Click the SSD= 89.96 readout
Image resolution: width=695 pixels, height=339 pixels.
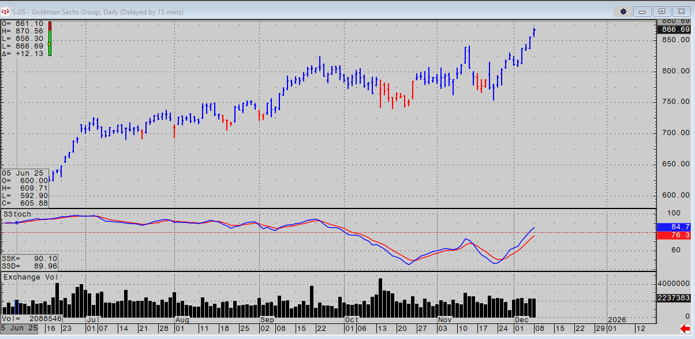pyautogui.click(x=29, y=266)
